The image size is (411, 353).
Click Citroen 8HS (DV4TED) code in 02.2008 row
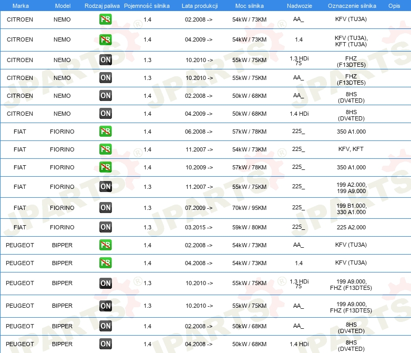point(351,97)
